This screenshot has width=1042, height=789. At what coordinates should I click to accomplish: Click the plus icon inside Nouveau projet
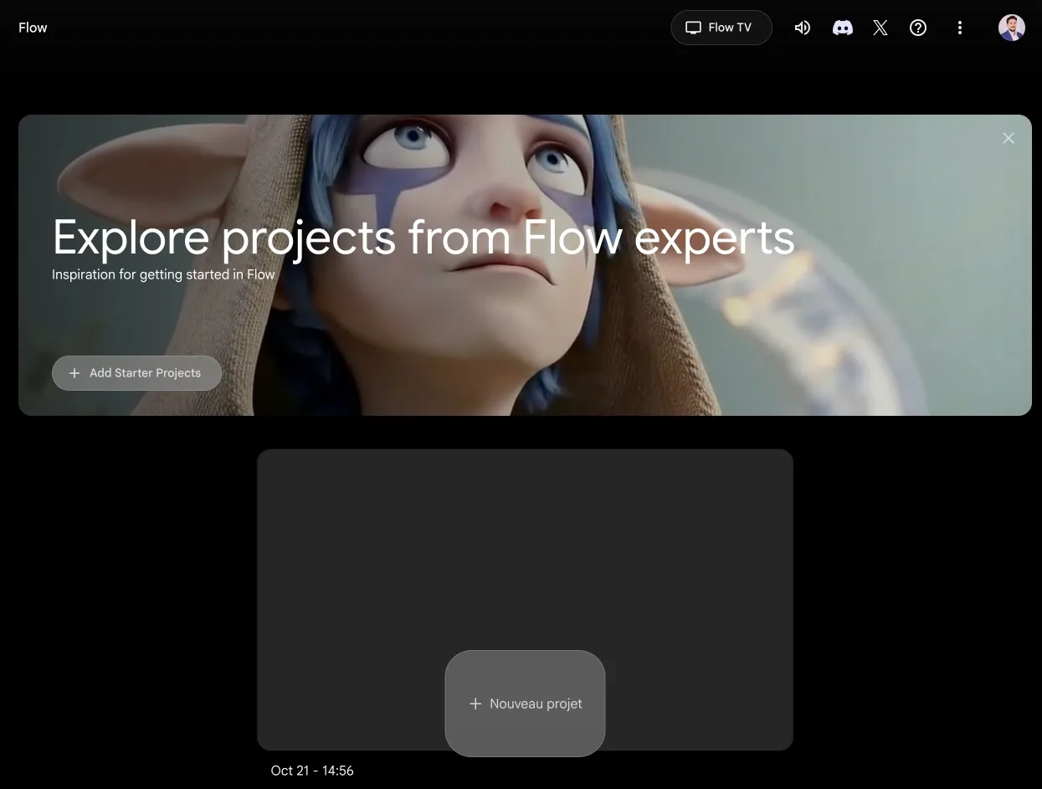coord(475,704)
